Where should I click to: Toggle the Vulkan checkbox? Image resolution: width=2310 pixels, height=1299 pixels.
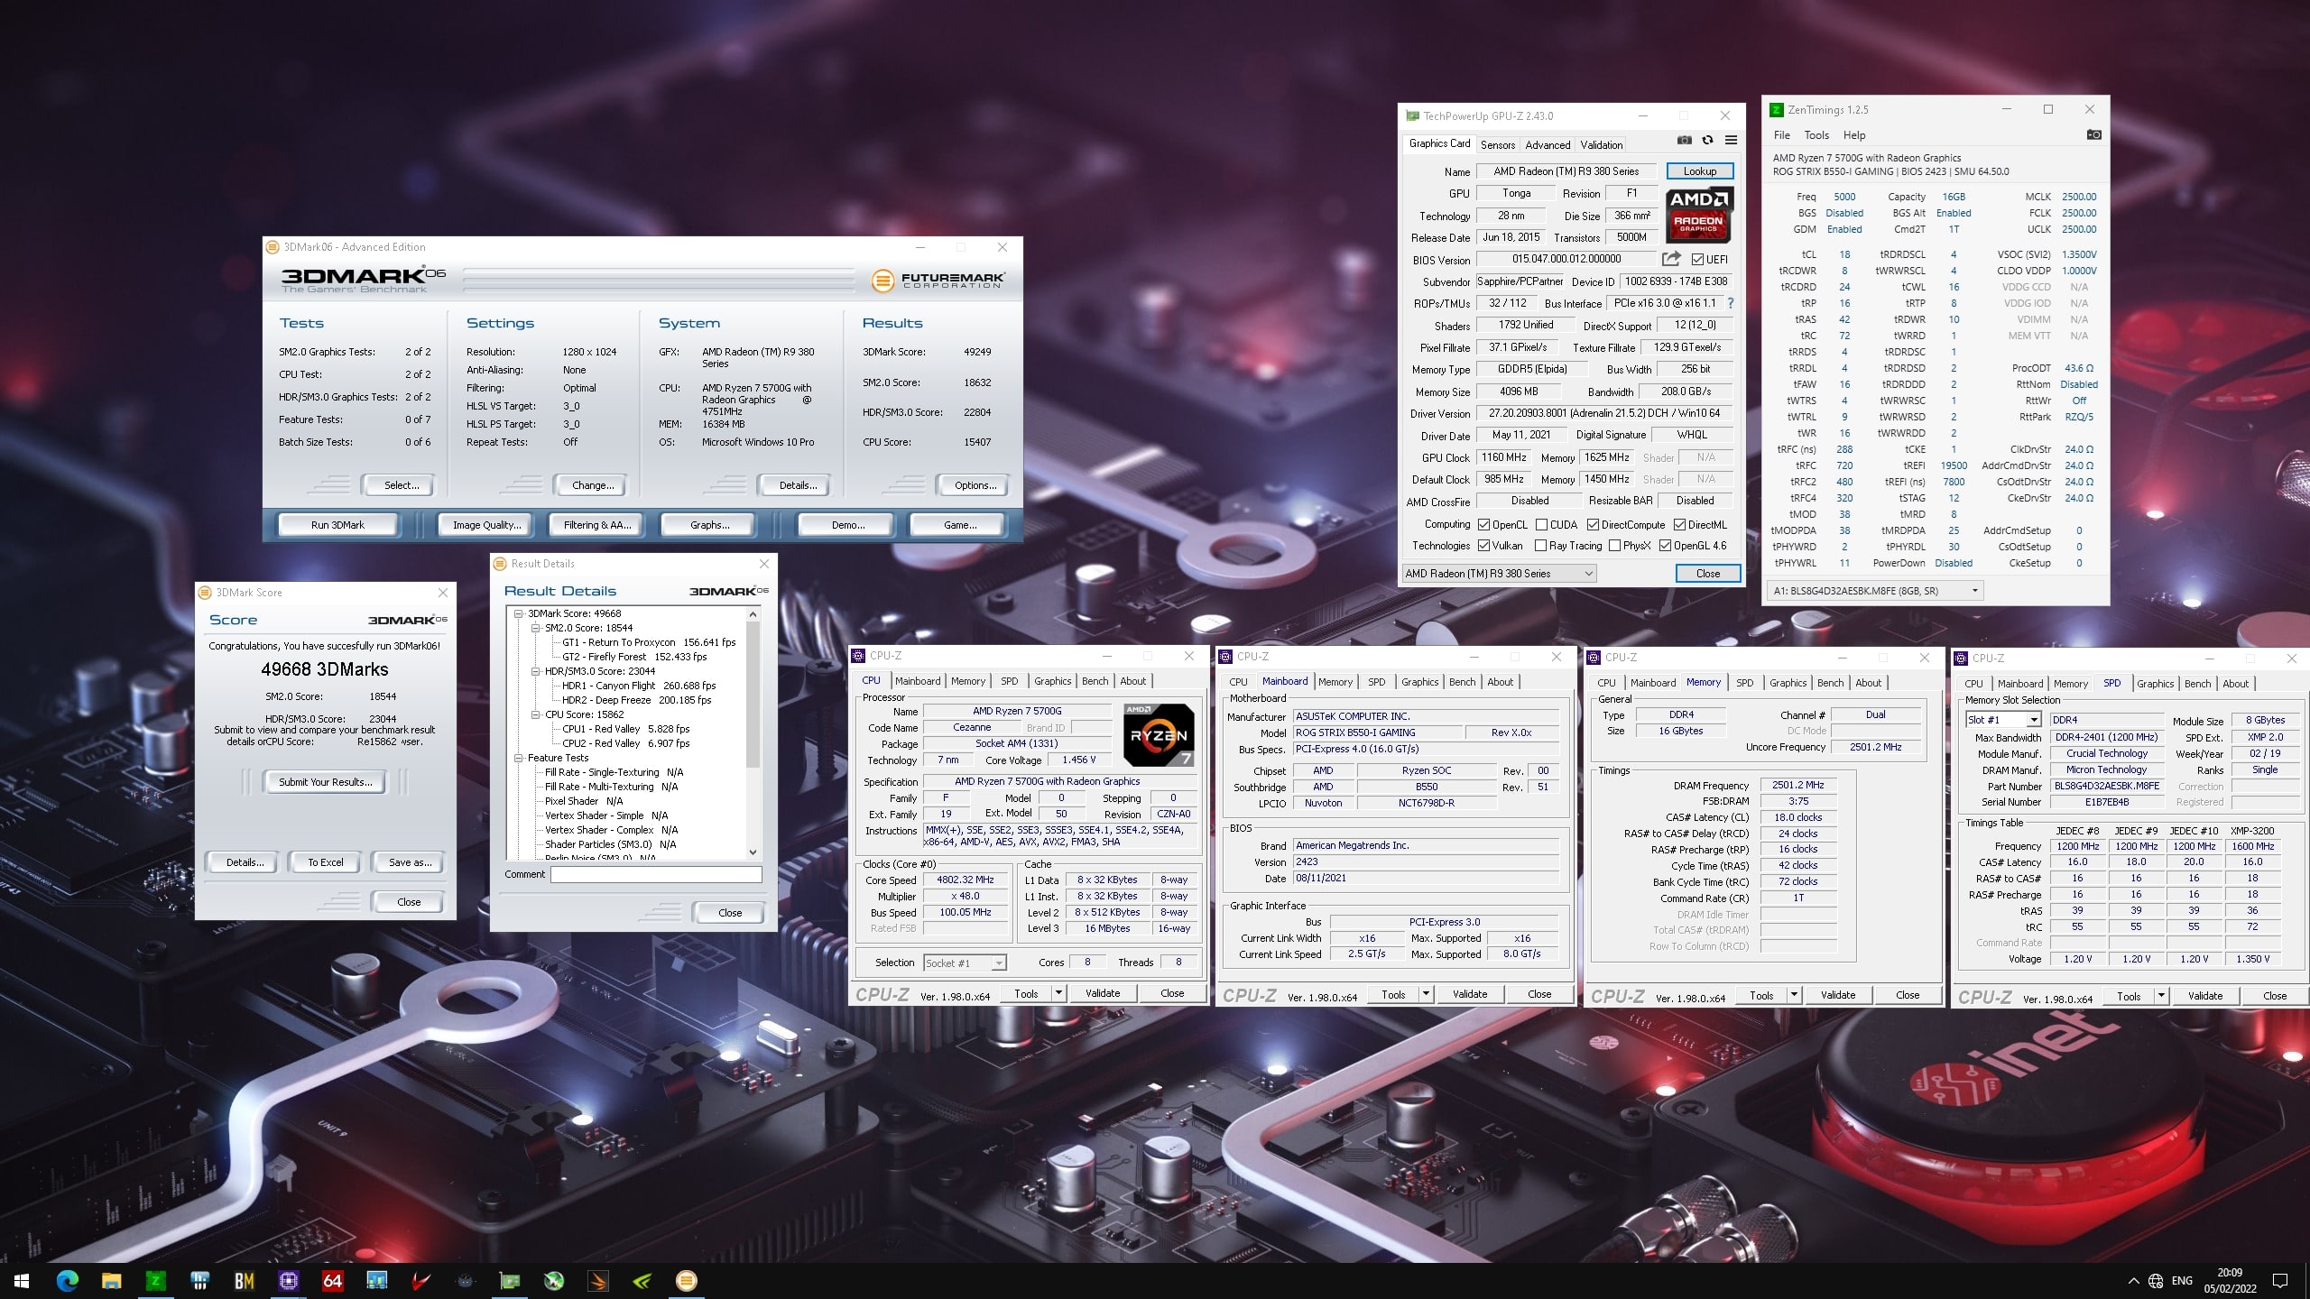pyautogui.click(x=1483, y=546)
